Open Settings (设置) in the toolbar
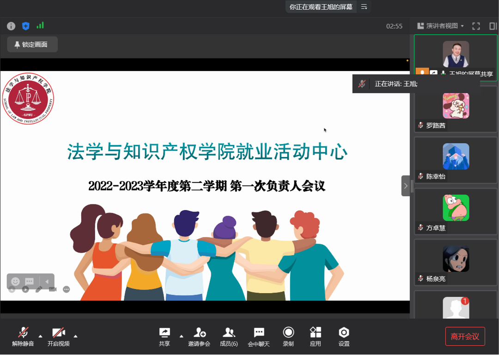Viewport: 499px width, 355px height. tap(344, 337)
